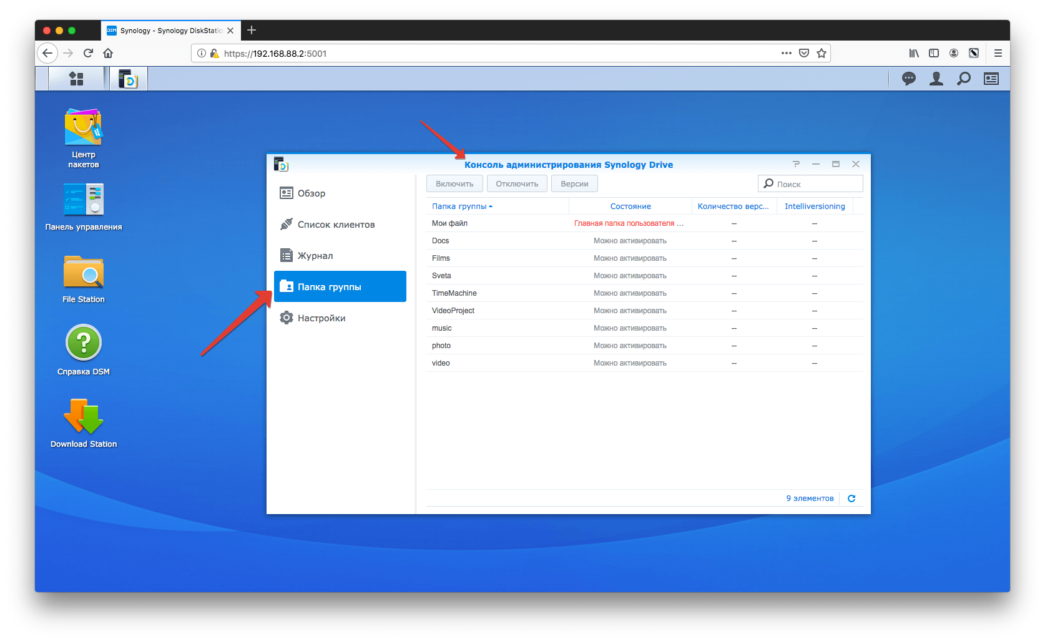
Task: Select the Films folder row
Action: (x=645, y=258)
